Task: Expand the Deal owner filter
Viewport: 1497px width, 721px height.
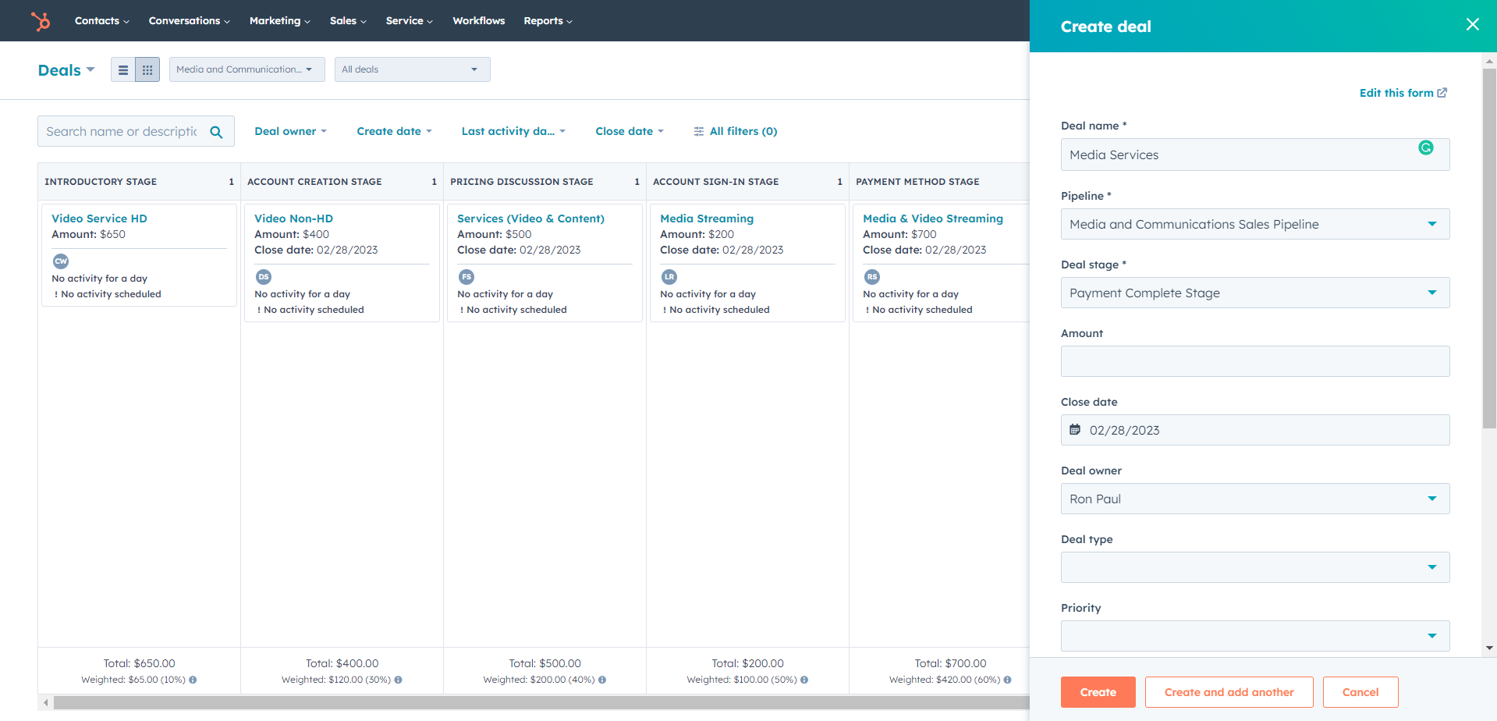Action: click(x=290, y=131)
